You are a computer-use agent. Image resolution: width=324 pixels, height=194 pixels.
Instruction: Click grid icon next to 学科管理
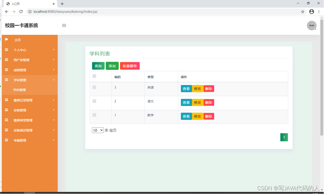click(6, 80)
